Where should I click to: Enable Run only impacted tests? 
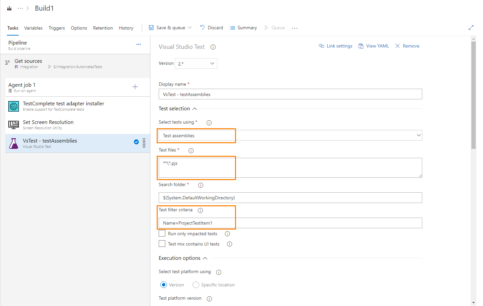tap(162, 233)
